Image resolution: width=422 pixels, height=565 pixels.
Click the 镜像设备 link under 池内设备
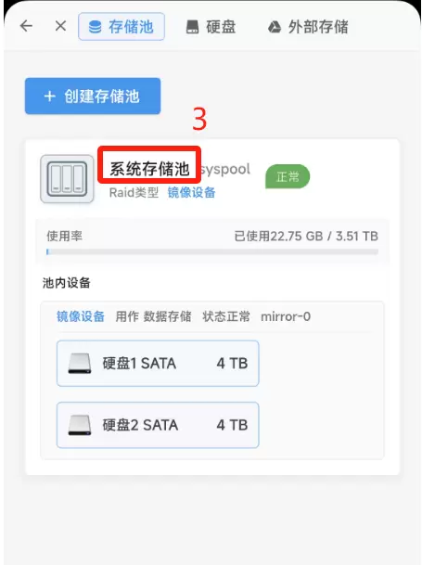coord(81,316)
